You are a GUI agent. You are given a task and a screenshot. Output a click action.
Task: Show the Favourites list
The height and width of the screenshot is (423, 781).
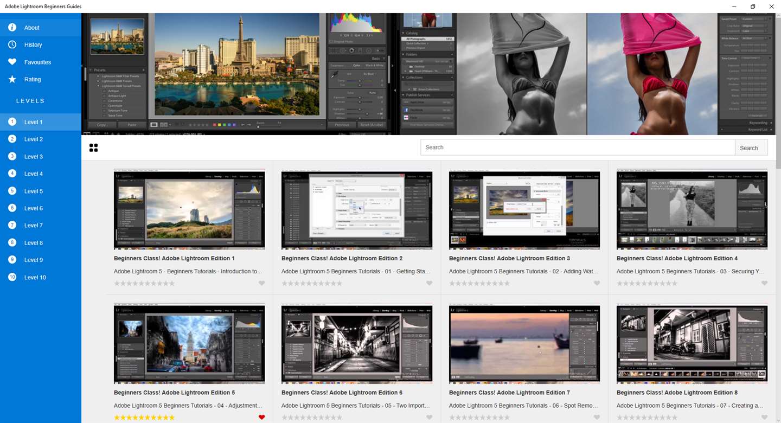(x=41, y=62)
